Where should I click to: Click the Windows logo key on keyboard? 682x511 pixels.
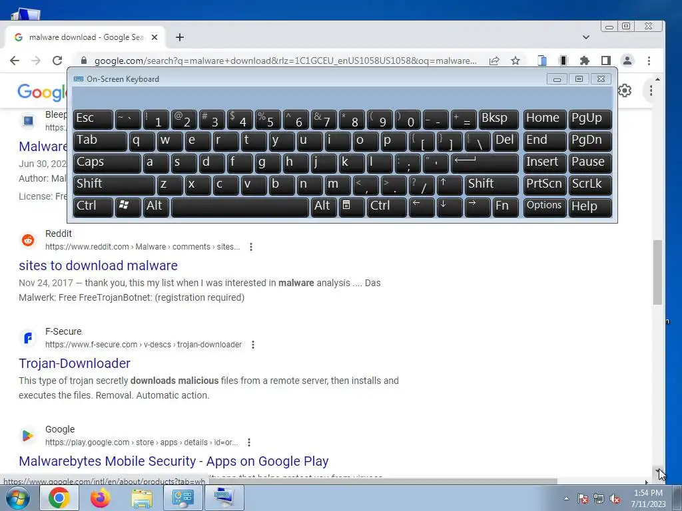click(128, 208)
